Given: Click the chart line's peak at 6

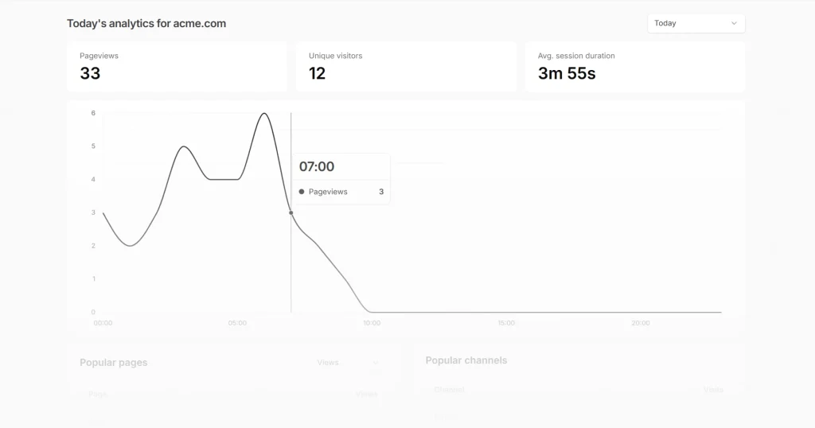Looking at the screenshot, I should coord(264,114).
